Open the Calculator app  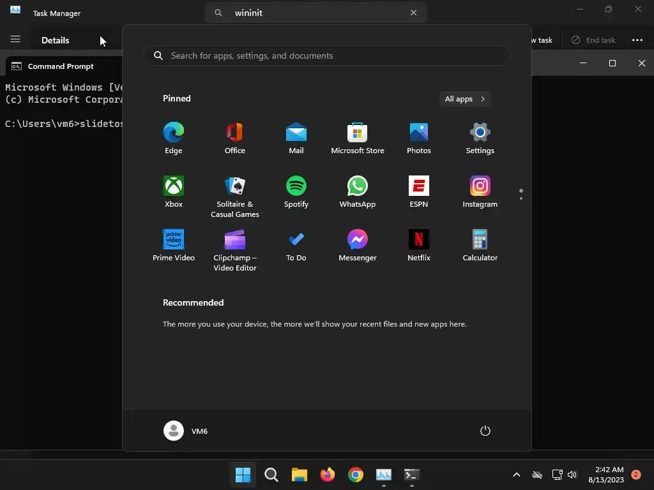pos(480,246)
